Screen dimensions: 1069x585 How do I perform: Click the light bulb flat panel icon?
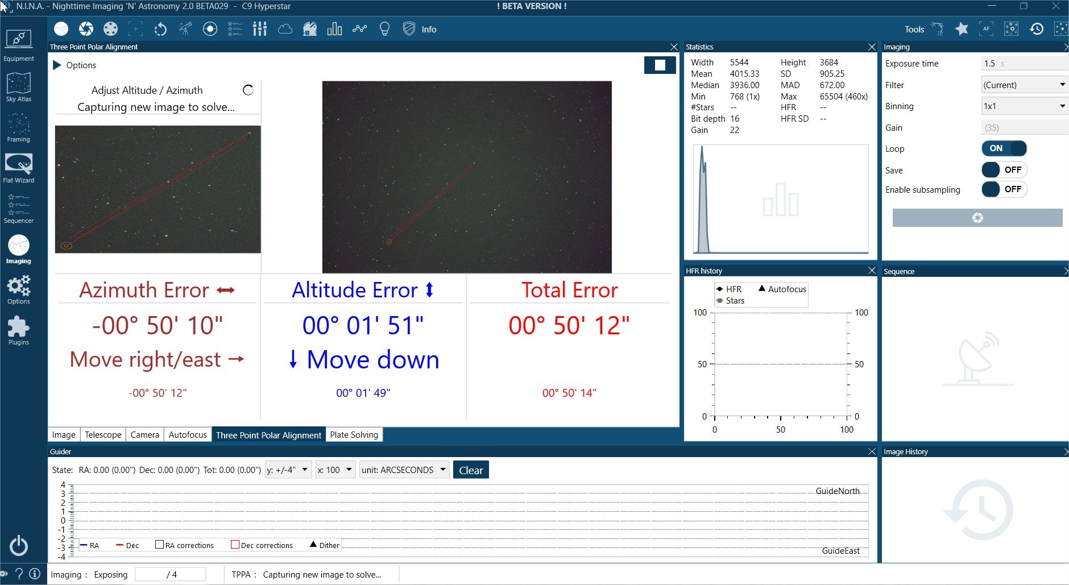384,29
